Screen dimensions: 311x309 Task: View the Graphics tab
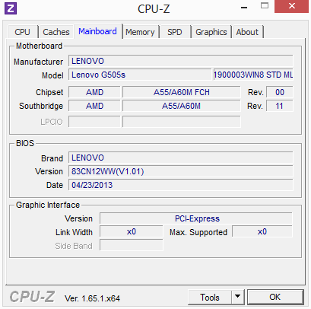point(211,32)
